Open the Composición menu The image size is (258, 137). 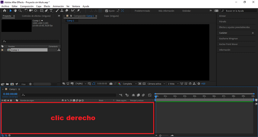coord(27,6)
